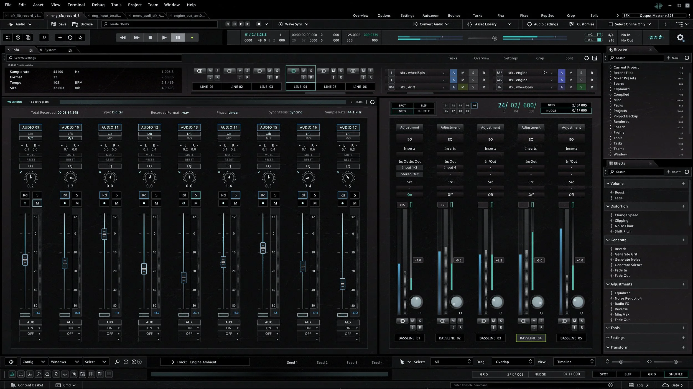
Task: Open the Drag Overlap dropdown
Action: coord(513,362)
